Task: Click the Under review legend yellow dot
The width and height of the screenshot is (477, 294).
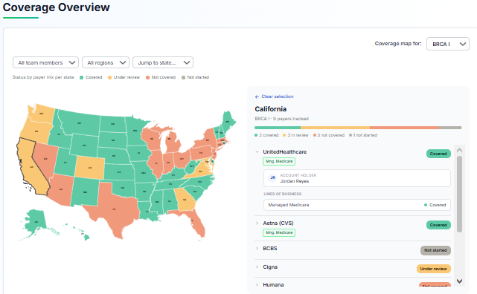Action: 109,78
